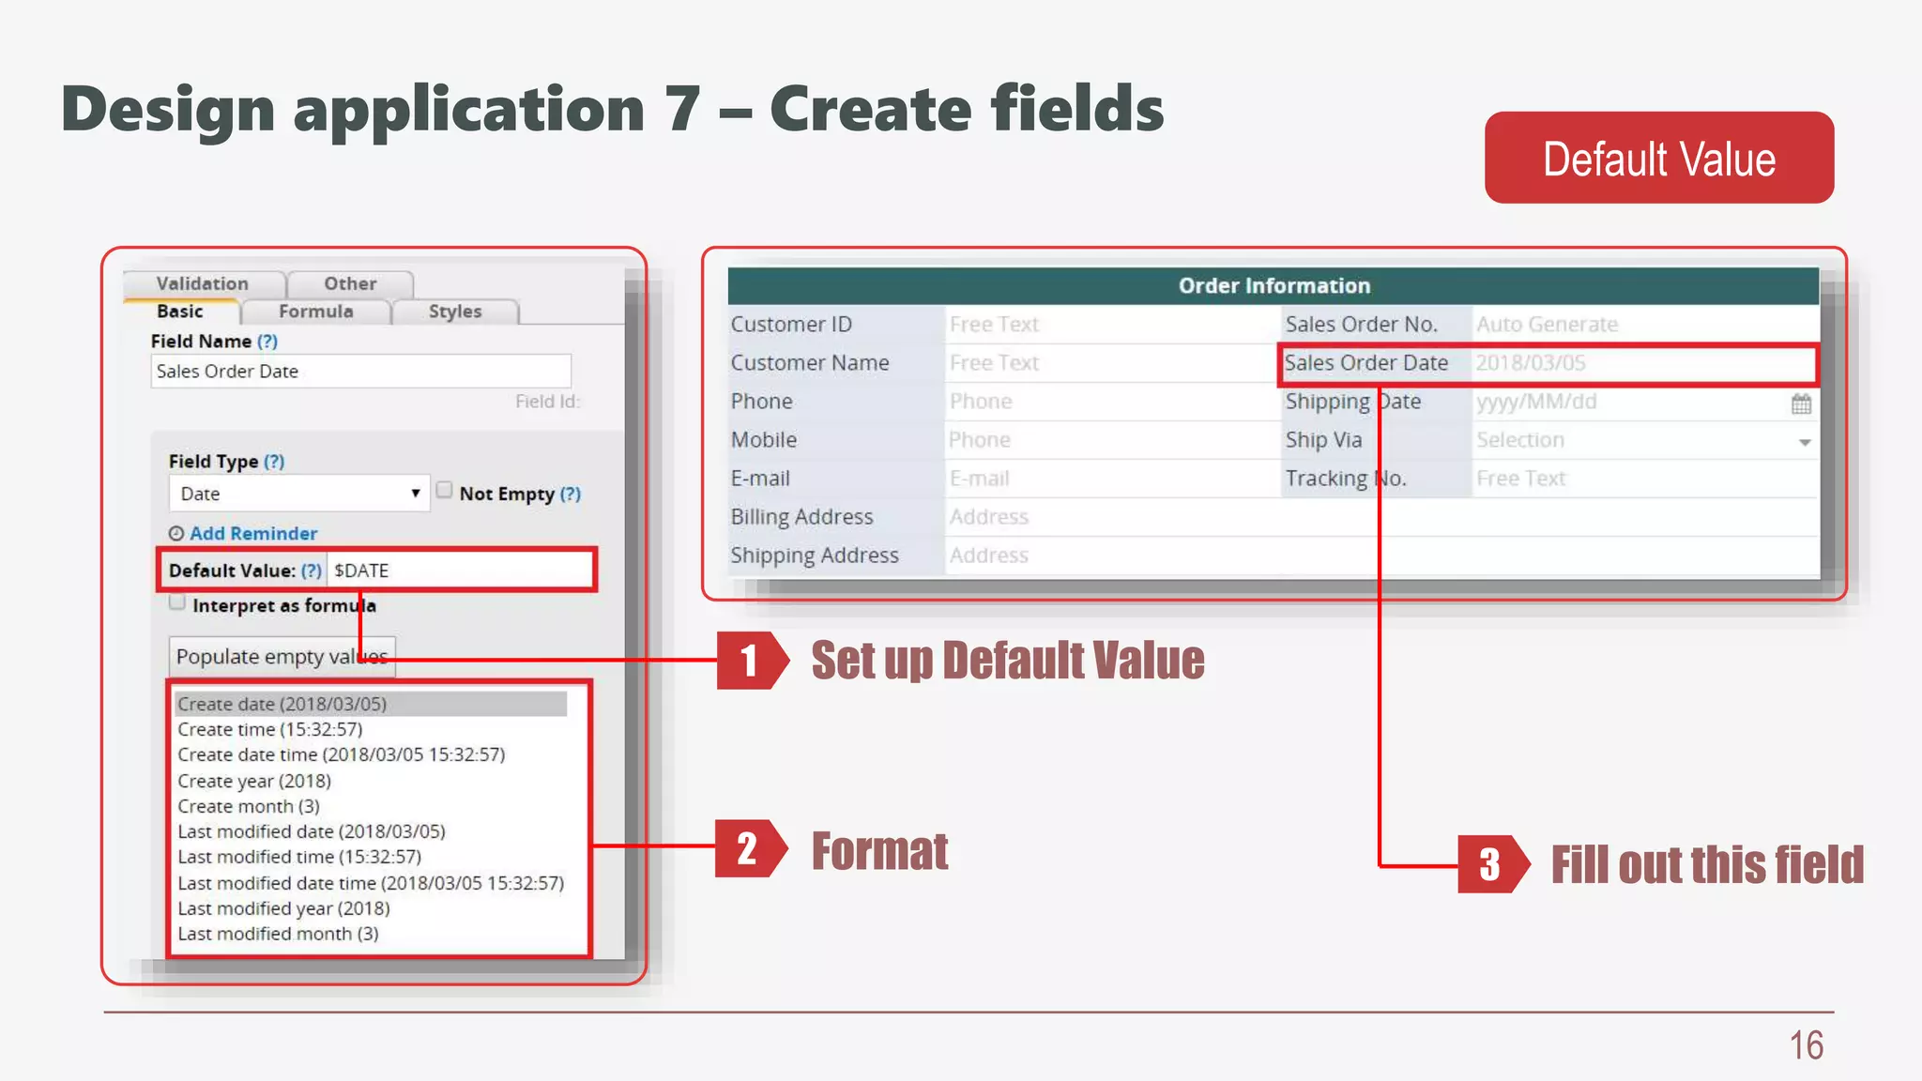Click the Ship Via label cell
The image size is (1922, 1081).
1376,440
